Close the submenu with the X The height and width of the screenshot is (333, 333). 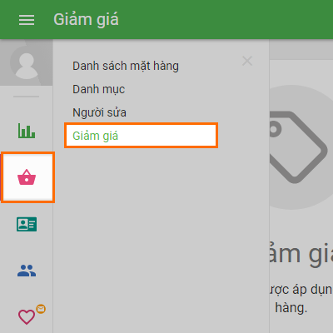(x=247, y=61)
